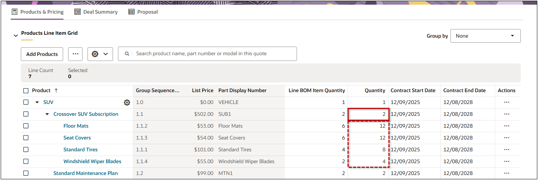
Task: Click the product search input field
Action: [x=213, y=54]
